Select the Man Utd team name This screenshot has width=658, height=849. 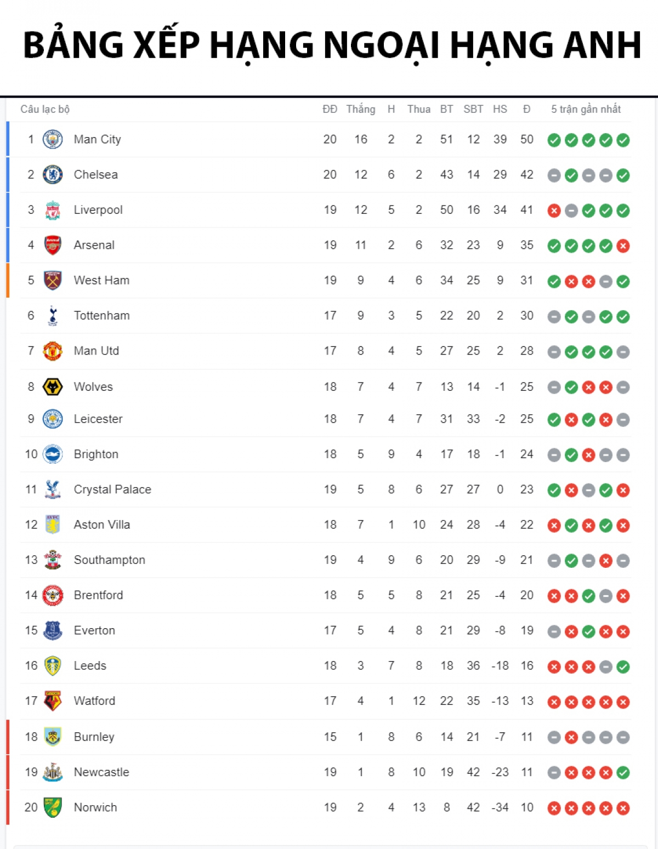(x=97, y=351)
